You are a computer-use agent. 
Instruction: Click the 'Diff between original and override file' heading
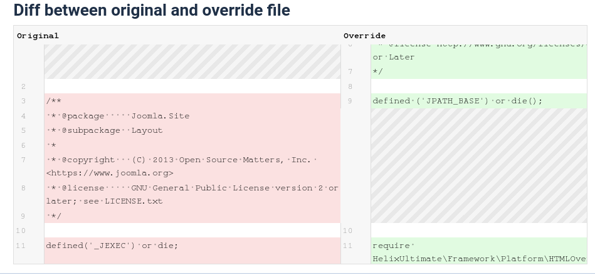tap(151, 11)
